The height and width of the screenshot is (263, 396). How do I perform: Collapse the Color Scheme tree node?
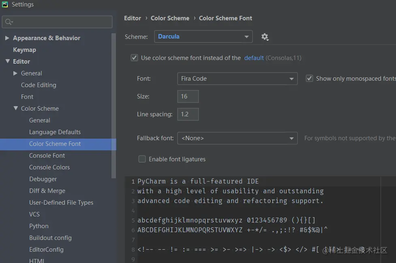[15, 109]
